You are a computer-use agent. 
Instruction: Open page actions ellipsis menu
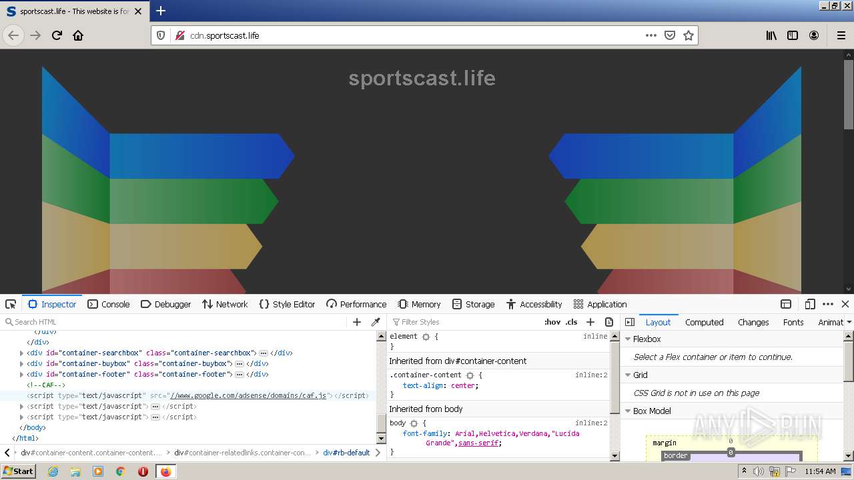pos(651,35)
